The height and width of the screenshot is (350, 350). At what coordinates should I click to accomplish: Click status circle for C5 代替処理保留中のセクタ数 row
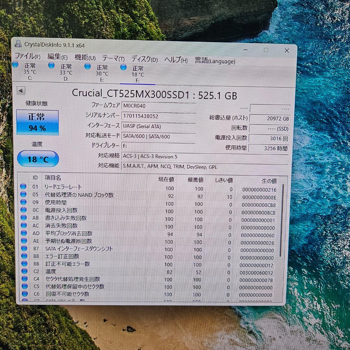click(x=25, y=286)
